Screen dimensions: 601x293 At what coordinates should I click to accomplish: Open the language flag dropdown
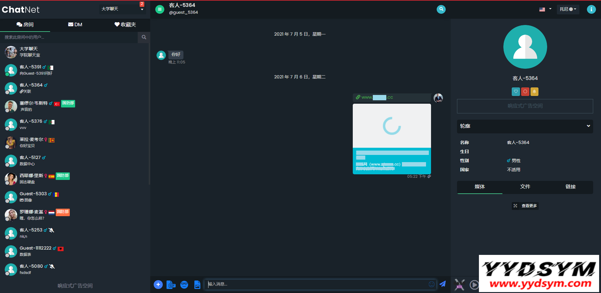(545, 9)
